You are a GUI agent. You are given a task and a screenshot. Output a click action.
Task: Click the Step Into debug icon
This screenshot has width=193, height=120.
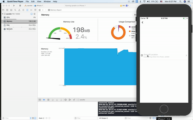pyautogui.click(x=57, y=100)
